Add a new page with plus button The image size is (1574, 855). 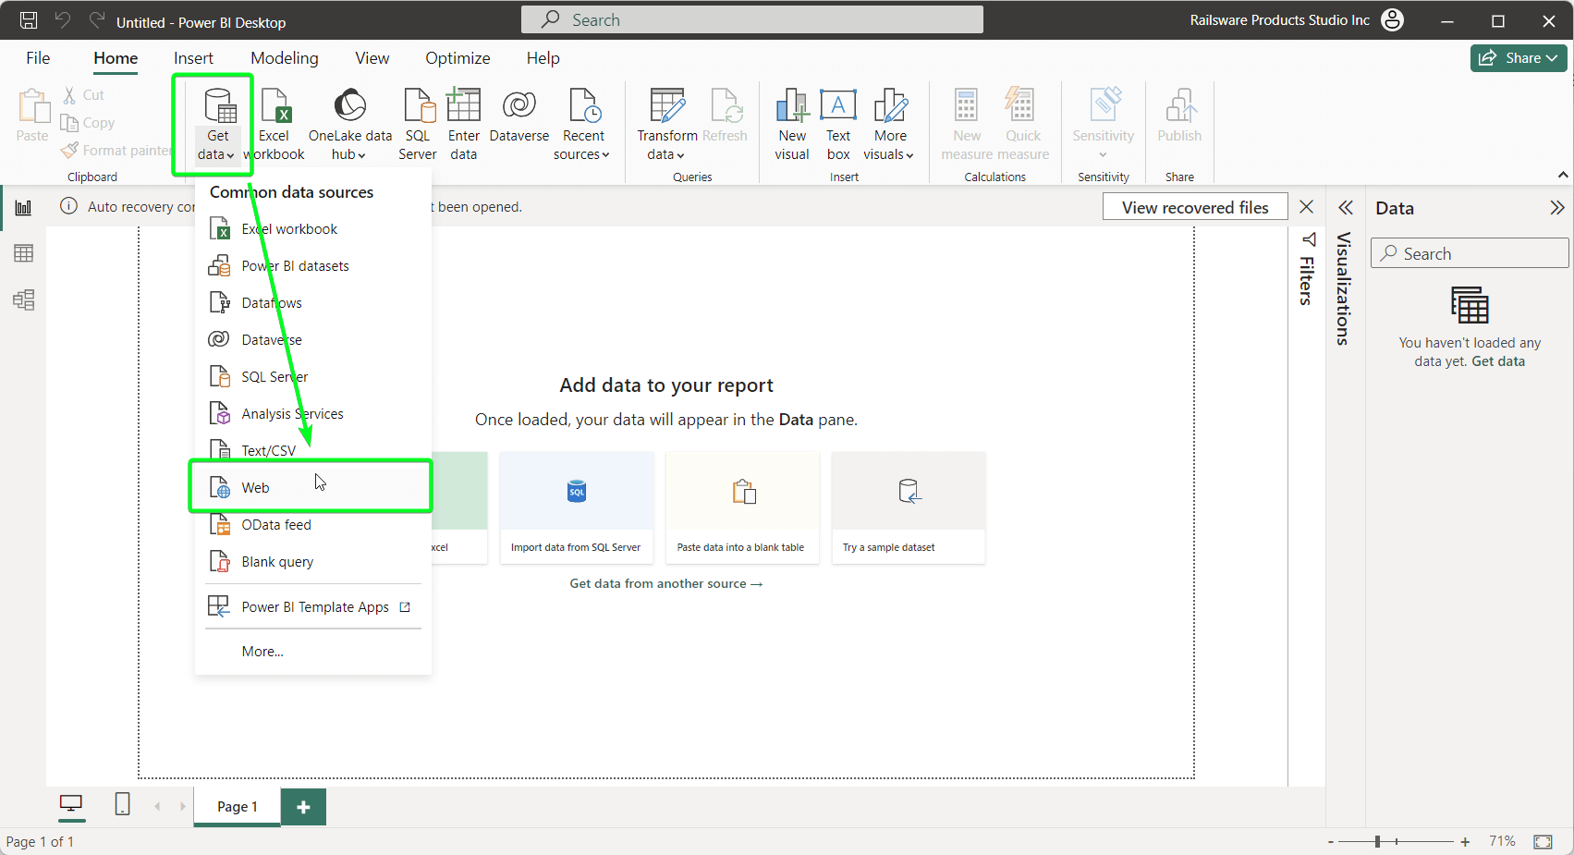coord(303,807)
